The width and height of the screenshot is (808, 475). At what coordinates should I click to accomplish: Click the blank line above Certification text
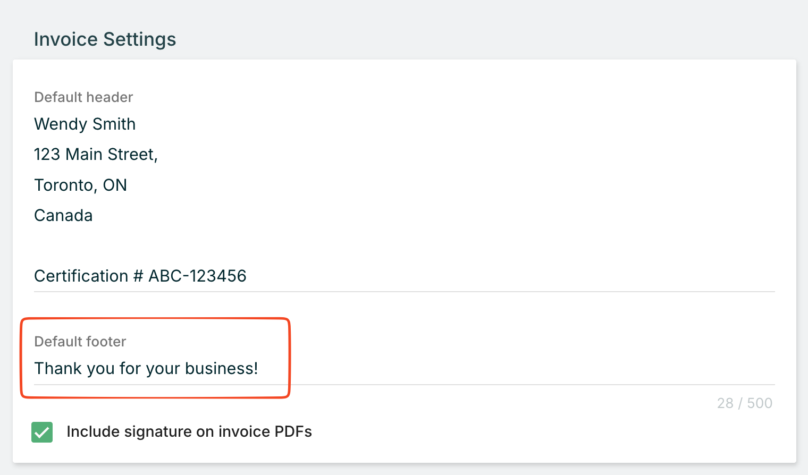213,246
